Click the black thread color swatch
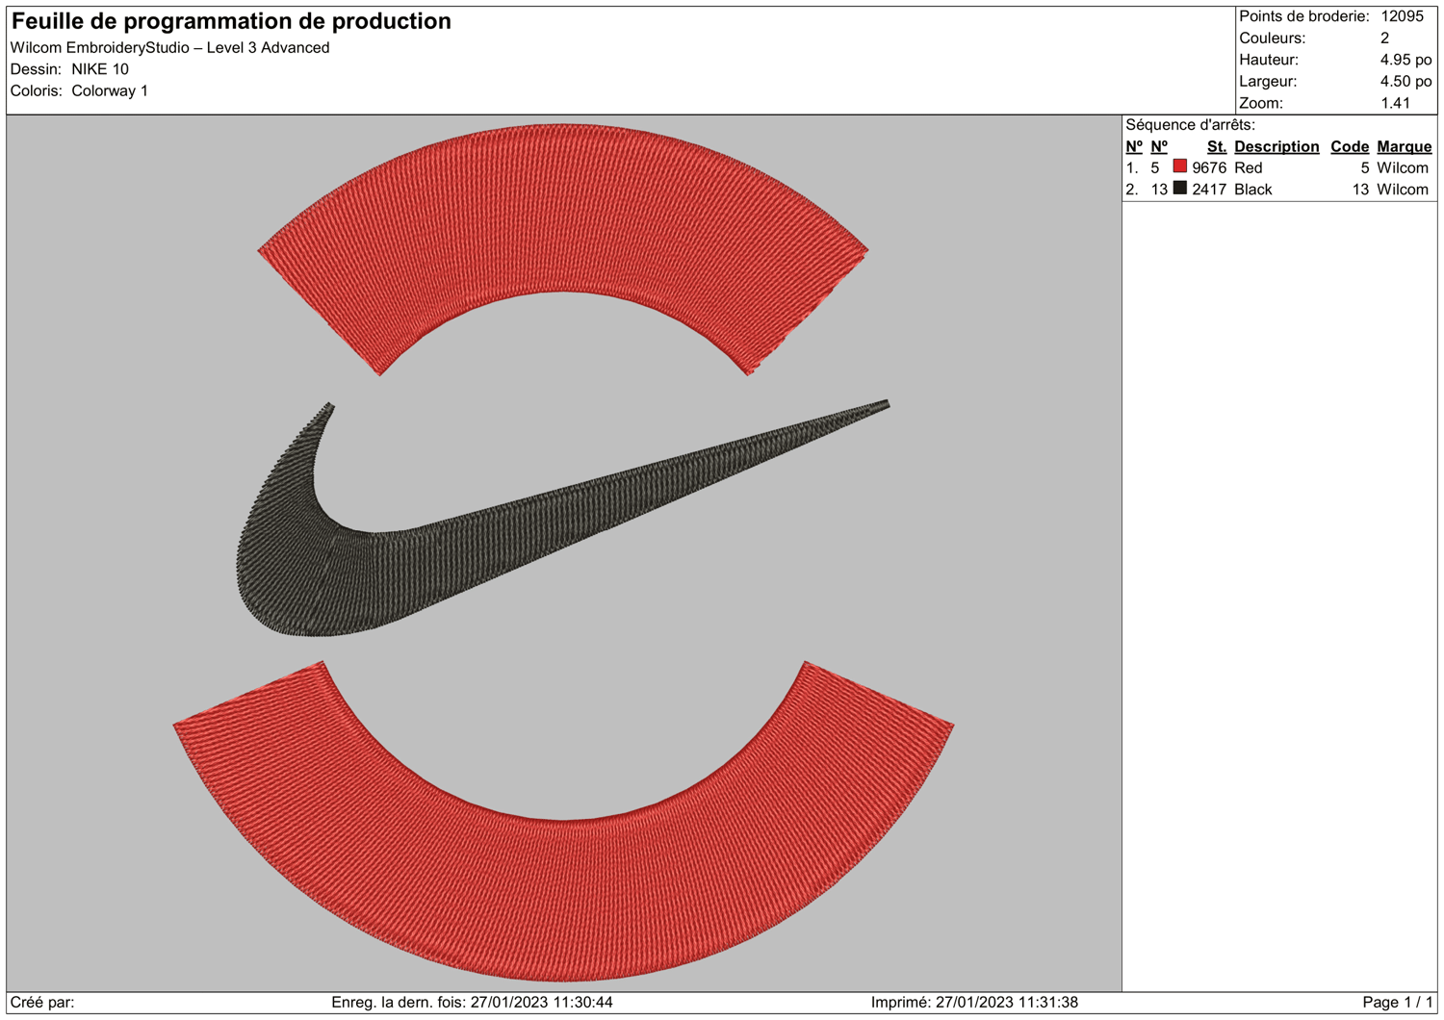This screenshot has height=1020, width=1444. pos(1179,188)
